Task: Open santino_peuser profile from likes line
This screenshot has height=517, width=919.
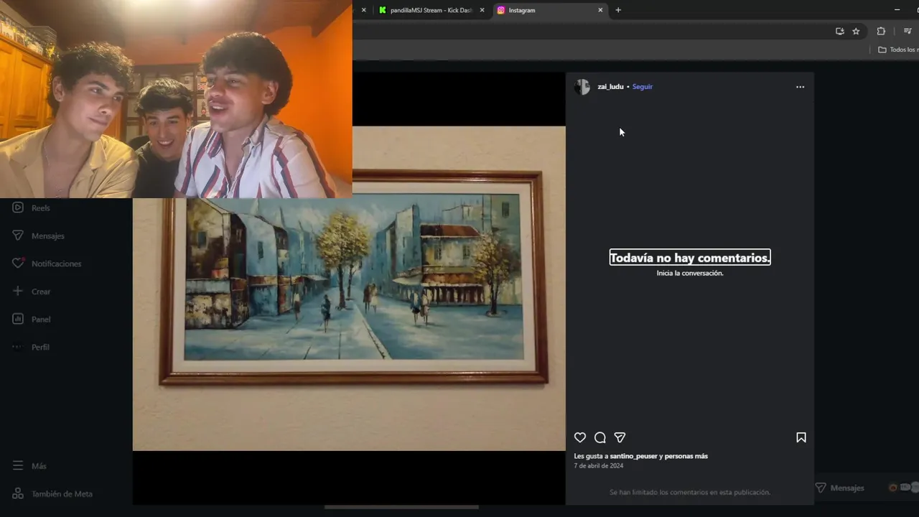Action: coord(634,456)
